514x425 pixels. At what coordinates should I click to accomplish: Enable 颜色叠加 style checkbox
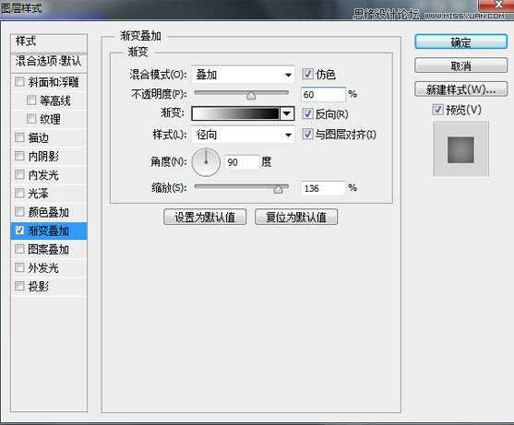[x=19, y=212]
